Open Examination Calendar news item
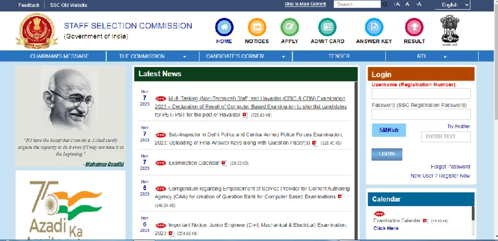This screenshot has height=241, width=498. tap(194, 163)
